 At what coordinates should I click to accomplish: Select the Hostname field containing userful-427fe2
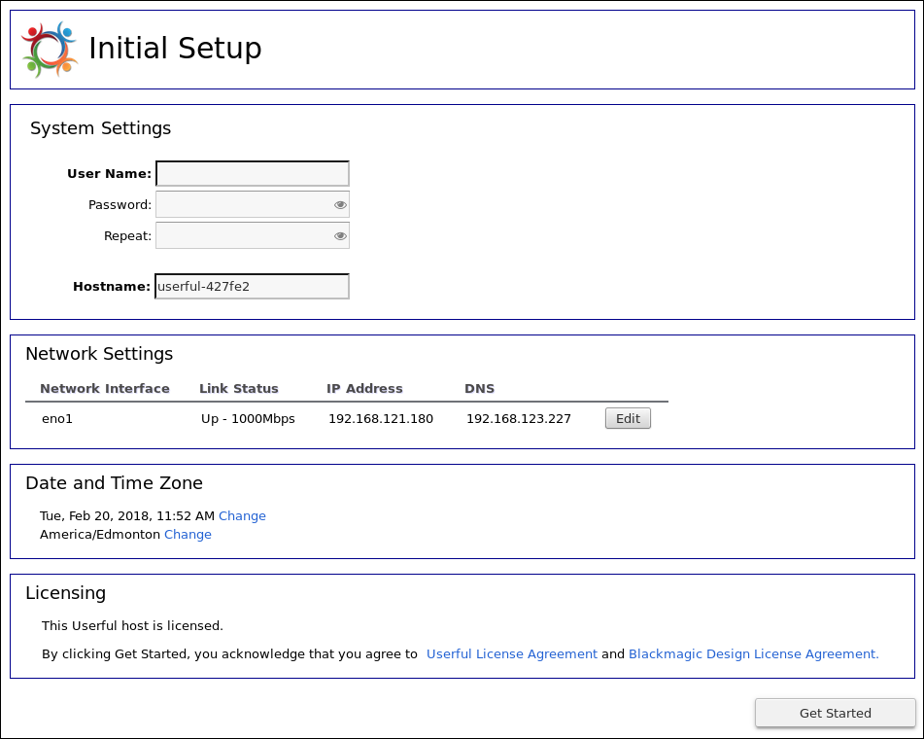253,286
